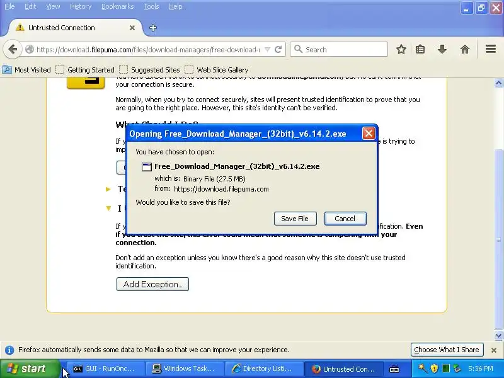This screenshot has width=504, height=378.
Task: Click Save File in download dialog
Action: coord(295,219)
